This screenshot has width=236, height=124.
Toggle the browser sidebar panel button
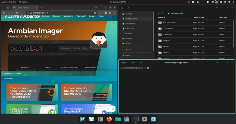tap(4, 13)
